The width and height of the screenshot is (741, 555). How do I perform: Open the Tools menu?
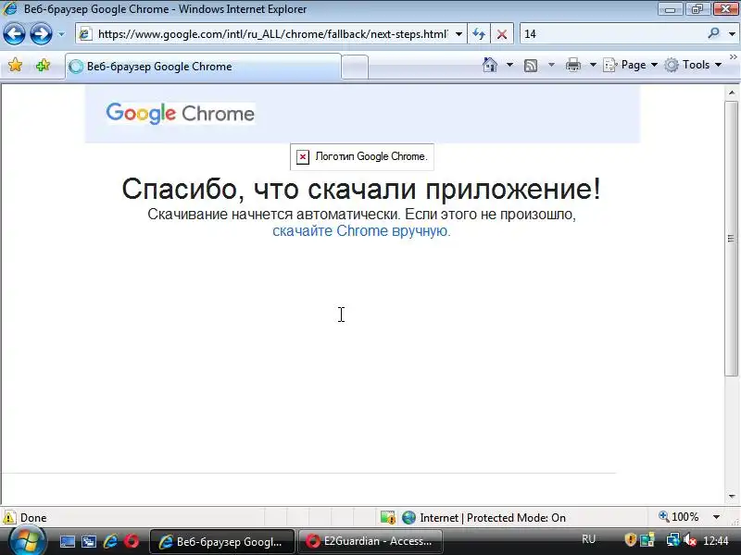click(x=693, y=65)
